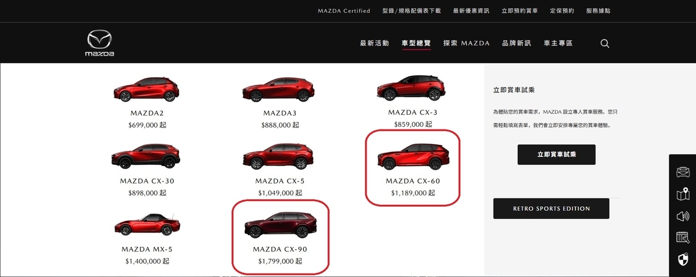The width and height of the screenshot is (696, 277).
Task: Open 型錄/規格配備表下載 link
Action: [412, 11]
